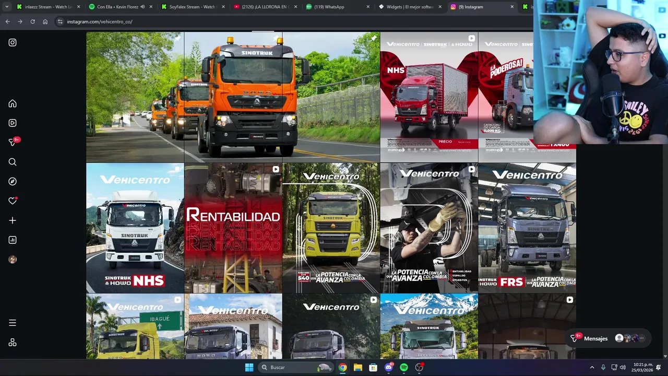Open the More hamburger menu in sidebar

point(13,323)
